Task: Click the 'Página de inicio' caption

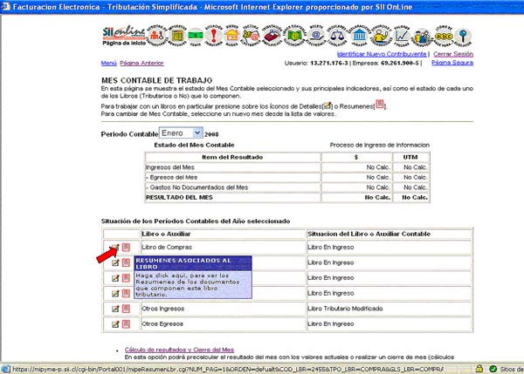Action: coord(124,43)
